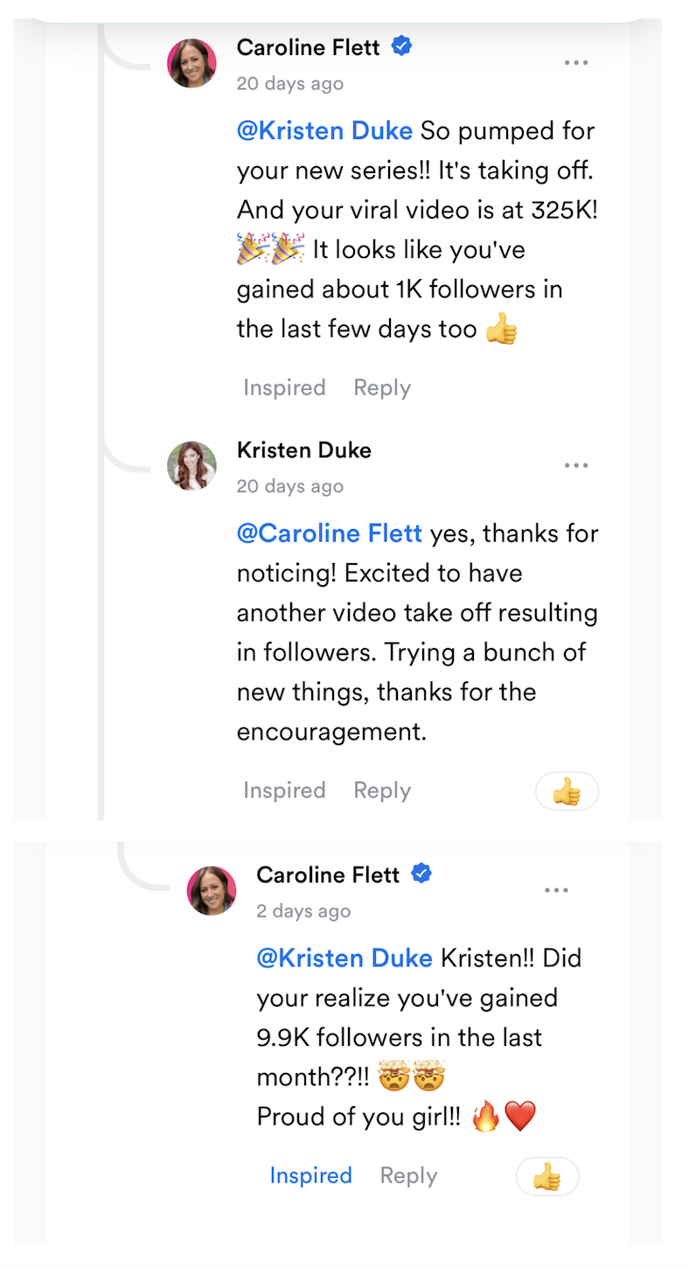Click Kristen Duke's profile avatar
Viewport: 689px width, 1268px height.
pyautogui.click(x=191, y=465)
